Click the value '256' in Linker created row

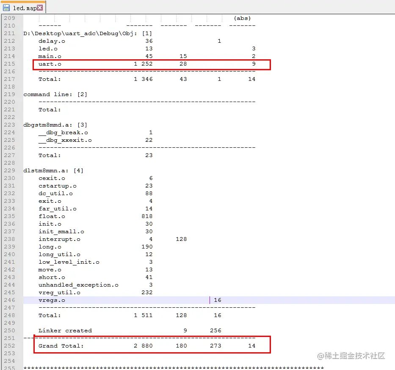coord(215,331)
